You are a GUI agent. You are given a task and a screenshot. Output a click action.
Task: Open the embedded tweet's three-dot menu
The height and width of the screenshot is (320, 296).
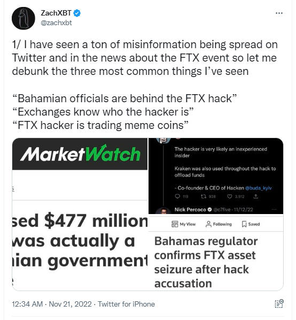pyautogui.click(x=274, y=209)
